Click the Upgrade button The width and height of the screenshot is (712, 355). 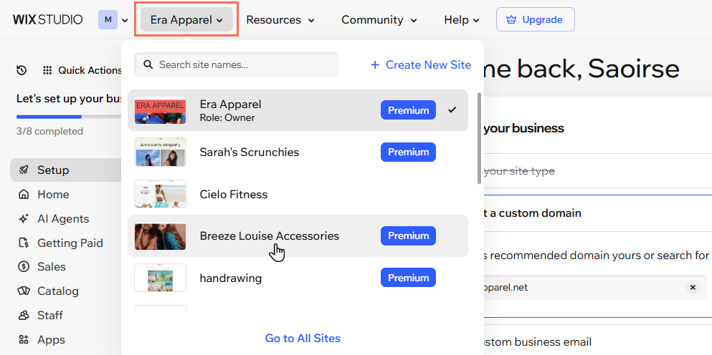[x=536, y=19]
